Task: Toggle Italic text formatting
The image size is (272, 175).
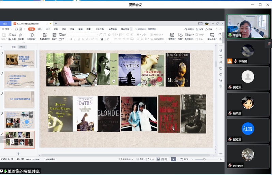Action: [75, 39]
